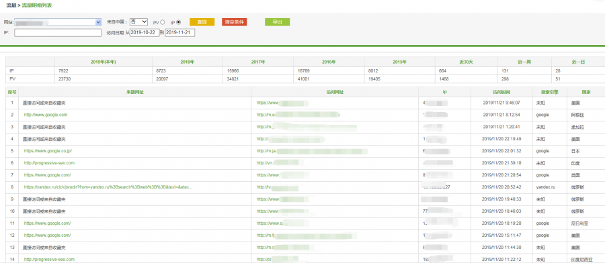Click the red 清空条件 button

pos(234,22)
